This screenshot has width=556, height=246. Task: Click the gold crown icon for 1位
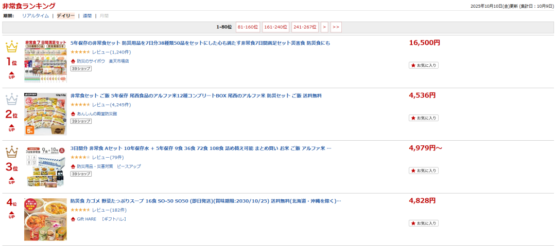click(x=12, y=47)
